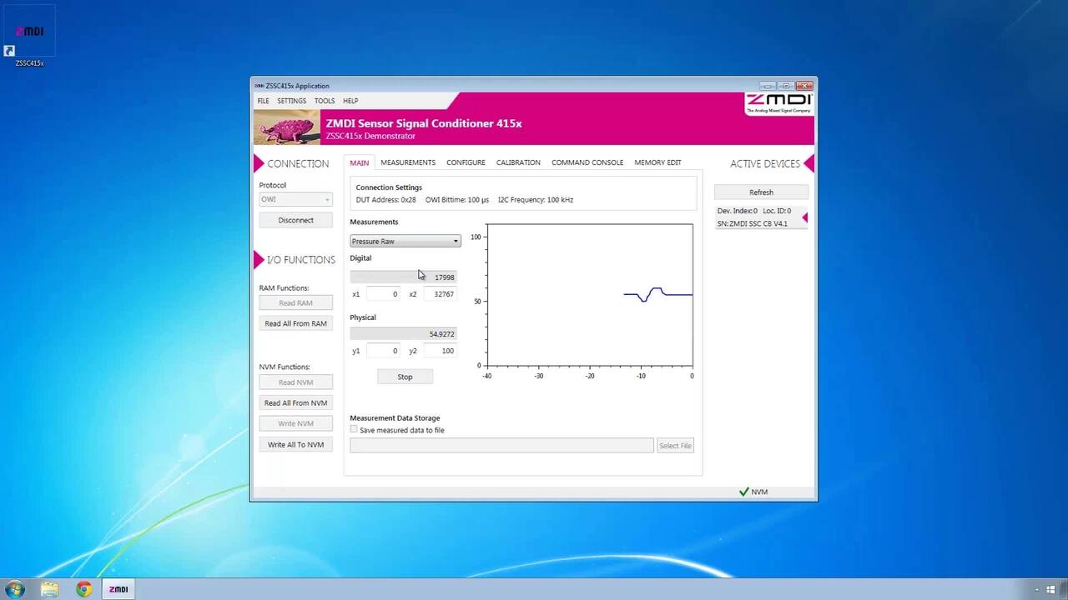1068x600 pixels.
Task: Expand the OWI protocol dropdown
Action: (x=295, y=200)
